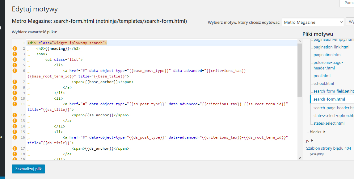Open states-select-option.html file
The width and height of the screenshot is (354, 179).
(x=334, y=115)
